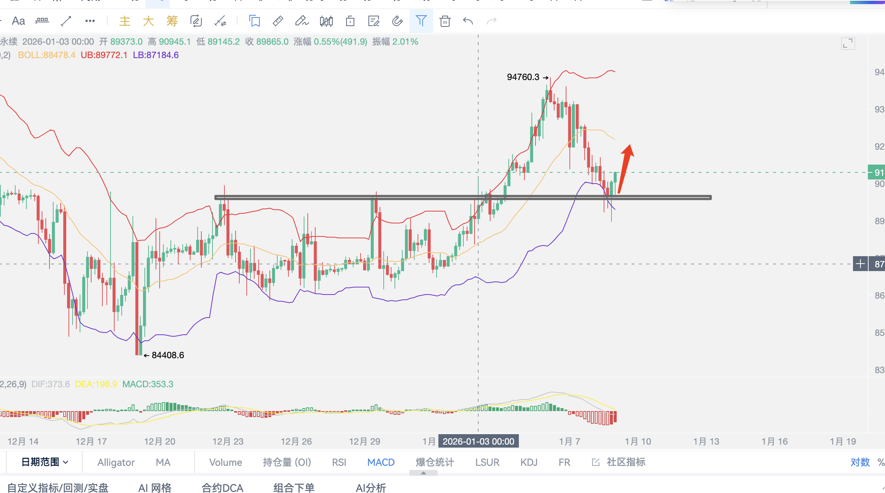Expand the indicator panel up-arrow handle
This screenshot has width=885, height=493.
click(423, 473)
